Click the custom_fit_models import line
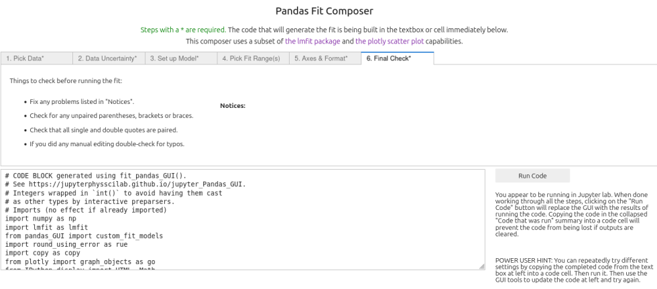Image resolution: width=657 pixels, height=289 pixels. (x=84, y=236)
